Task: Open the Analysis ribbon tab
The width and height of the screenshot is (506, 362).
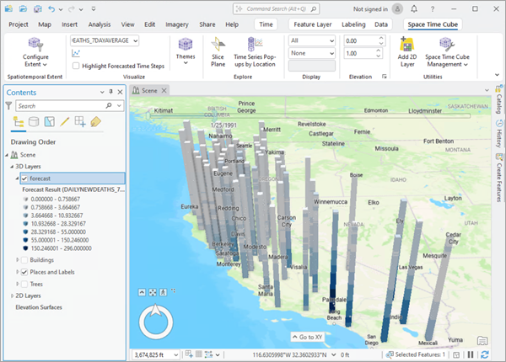Action: (x=100, y=25)
